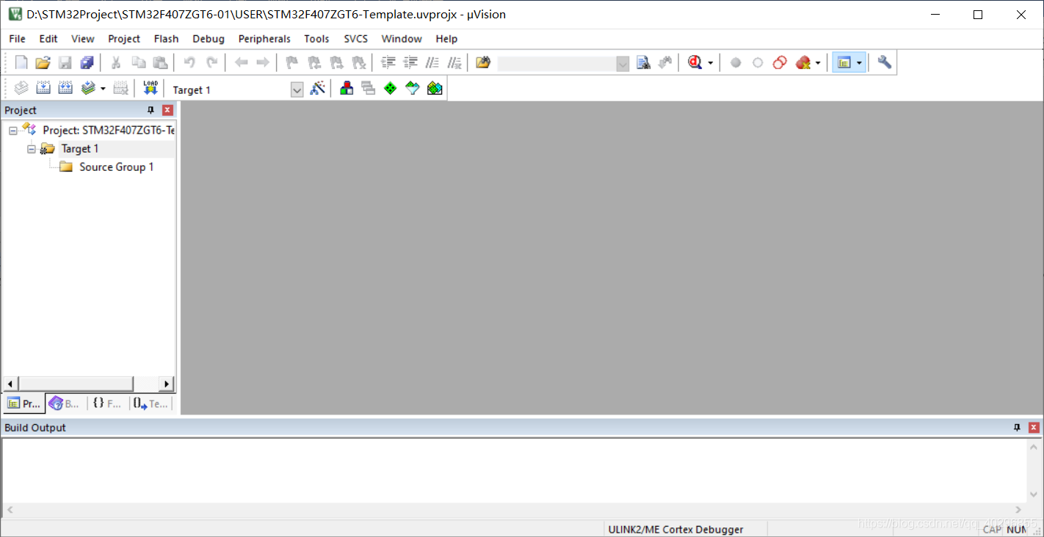Open the View menu
This screenshot has height=537, width=1044.
click(x=83, y=39)
